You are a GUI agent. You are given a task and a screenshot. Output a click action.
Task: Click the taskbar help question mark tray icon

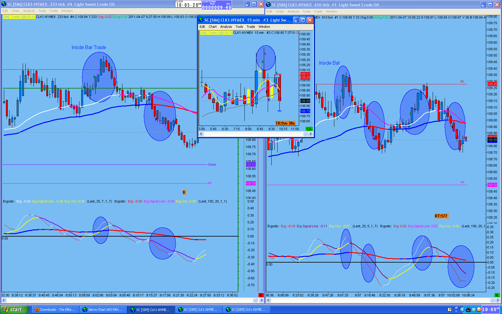pyautogui.click(x=449, y=310)
